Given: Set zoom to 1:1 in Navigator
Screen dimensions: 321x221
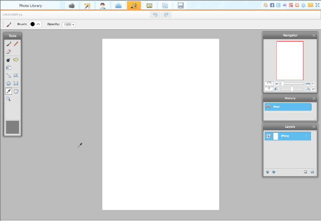Looking at the screenshot, I should point(313,84).
